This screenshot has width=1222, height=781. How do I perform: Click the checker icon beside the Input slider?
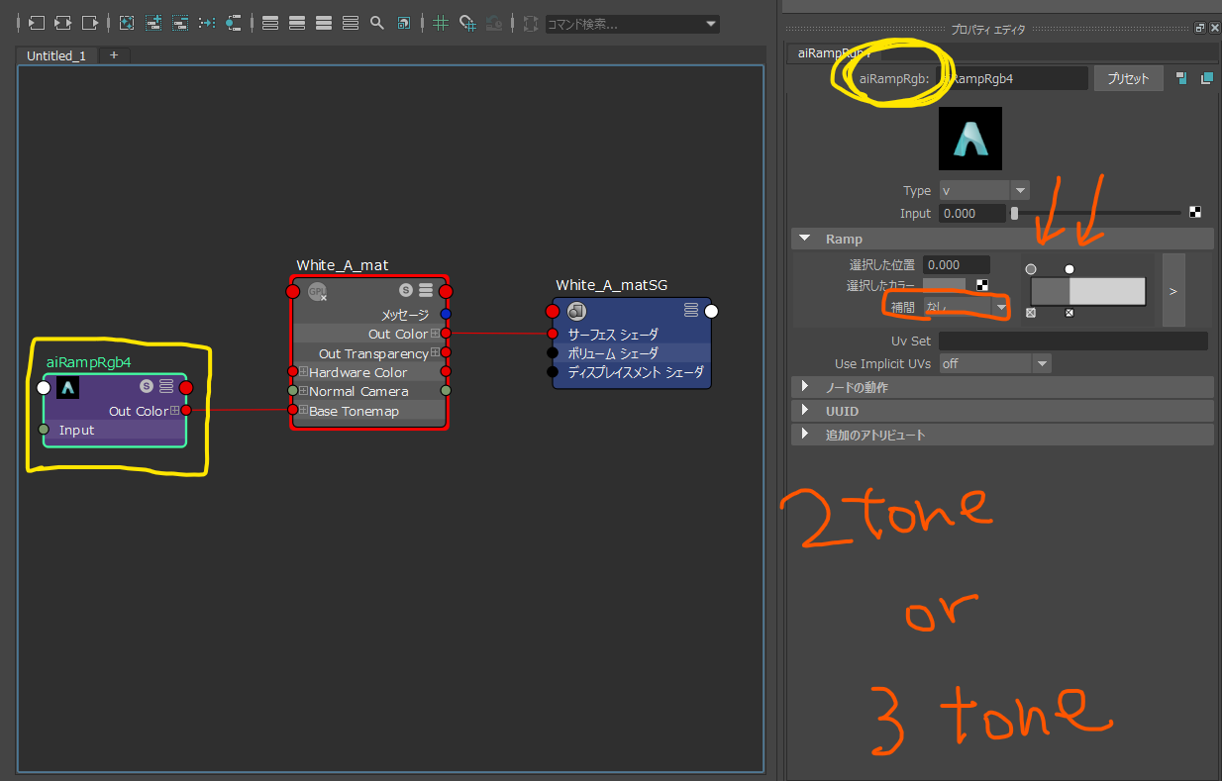pyautogui.click(x=1194, y=211)
